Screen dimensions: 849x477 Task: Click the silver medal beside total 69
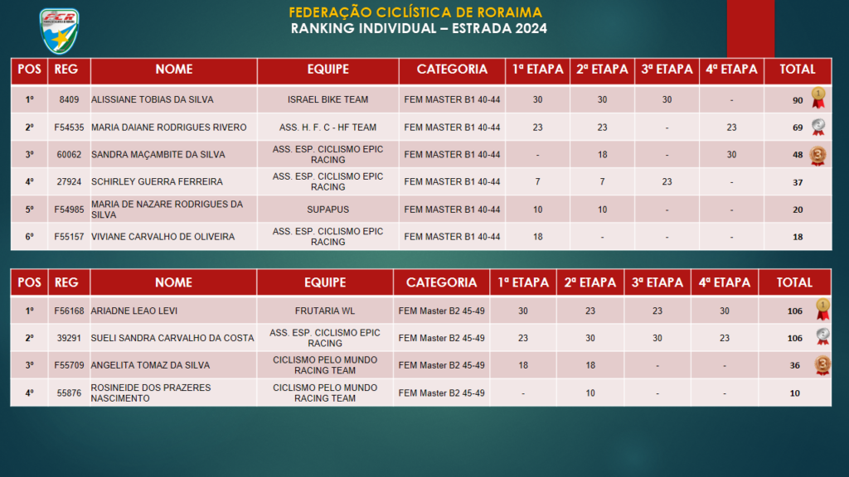coord(818,127)
